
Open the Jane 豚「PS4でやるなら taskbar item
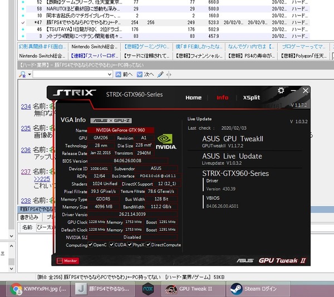tap(103, 289)
